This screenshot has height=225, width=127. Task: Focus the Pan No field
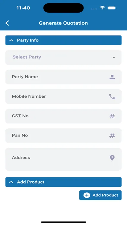pos(63,135)
